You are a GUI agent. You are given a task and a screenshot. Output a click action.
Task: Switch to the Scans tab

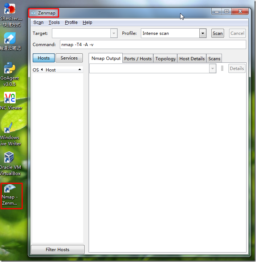point(214,59)
